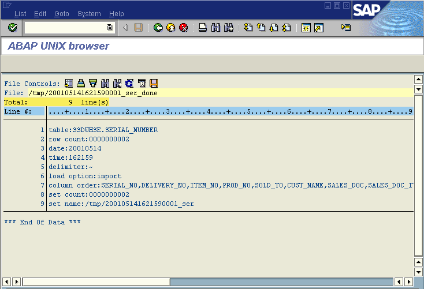Click line 1 table:SSDWHSE.SERIAL_NUMBER
The height and width of the screenshot is (289, 424).
coord(103,130)
